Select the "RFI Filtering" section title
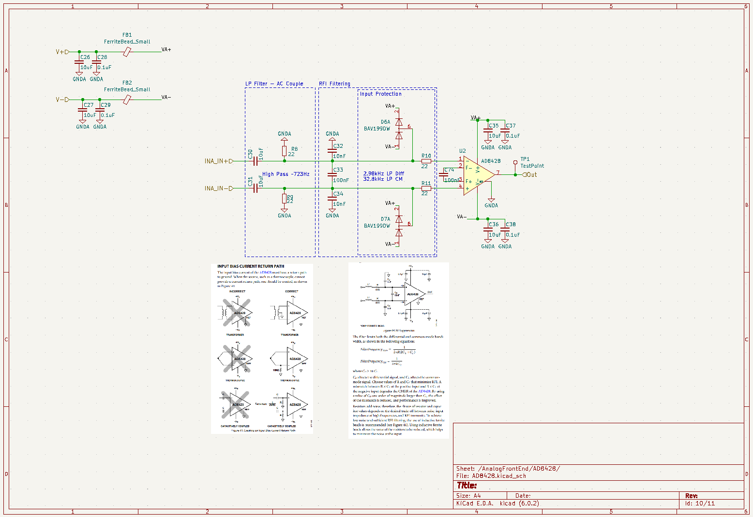753x517 pixels. (x=334, y=84)
